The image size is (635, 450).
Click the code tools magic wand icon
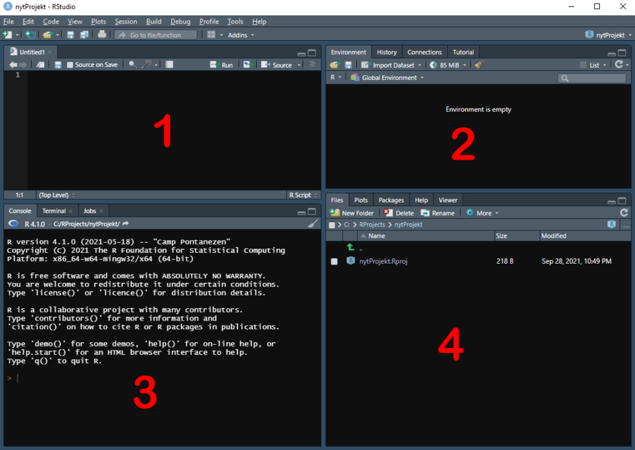[146, 64]
